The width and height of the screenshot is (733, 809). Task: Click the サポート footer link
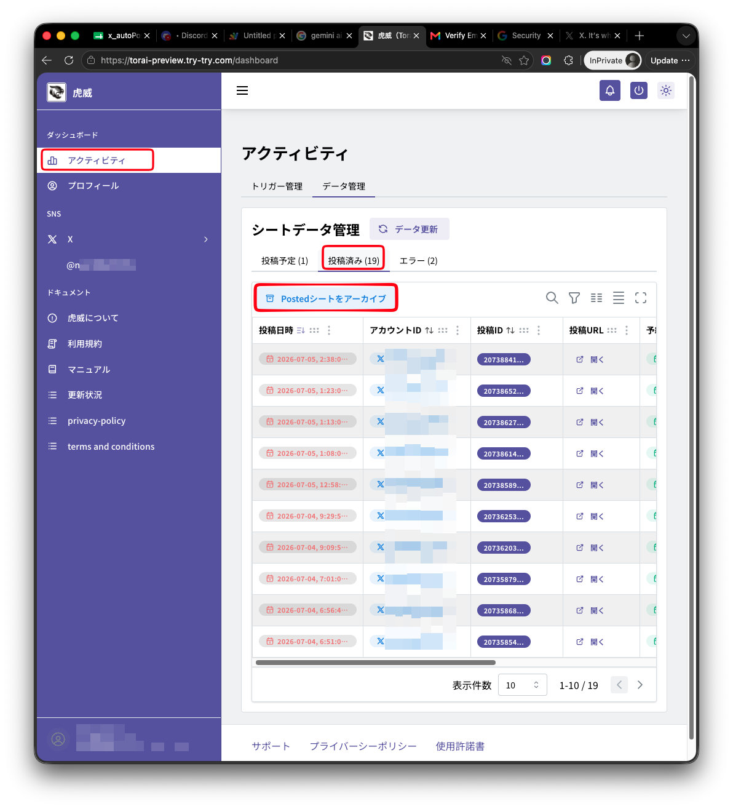(x=271, y=746)
